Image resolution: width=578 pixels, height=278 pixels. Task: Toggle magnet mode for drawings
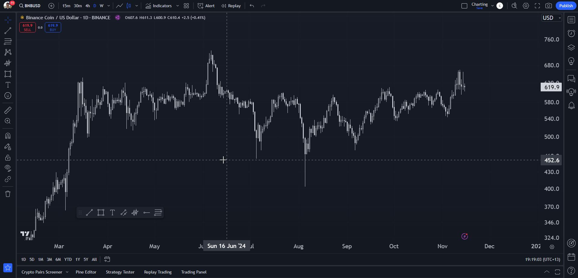point(8,136)
